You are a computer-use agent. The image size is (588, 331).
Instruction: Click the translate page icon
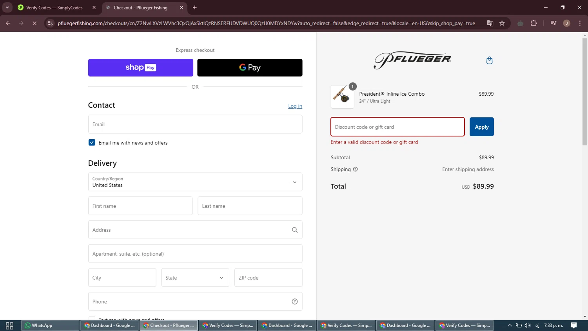[490, 23]
